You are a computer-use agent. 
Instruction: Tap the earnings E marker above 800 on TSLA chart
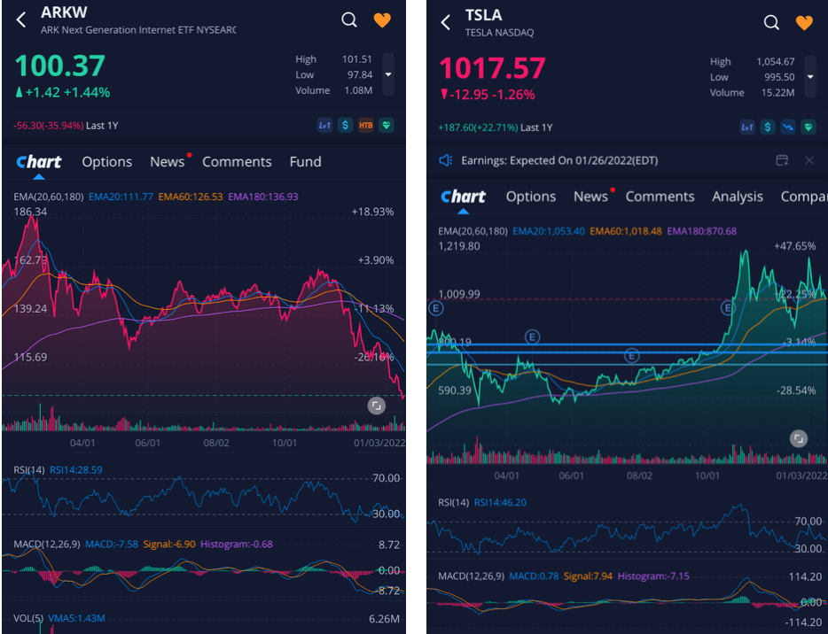[x=532, y=336]
